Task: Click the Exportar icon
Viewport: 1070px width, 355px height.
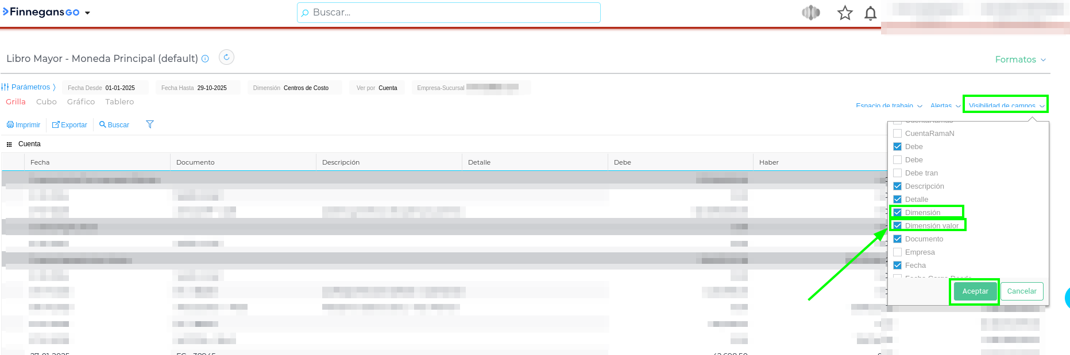Action: 56,125
